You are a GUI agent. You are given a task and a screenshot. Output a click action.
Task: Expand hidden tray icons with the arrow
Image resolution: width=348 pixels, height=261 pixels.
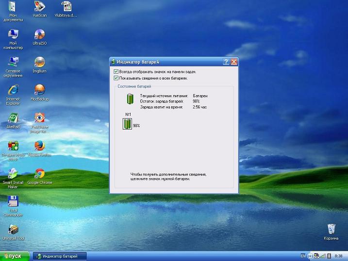pos(310,256)
